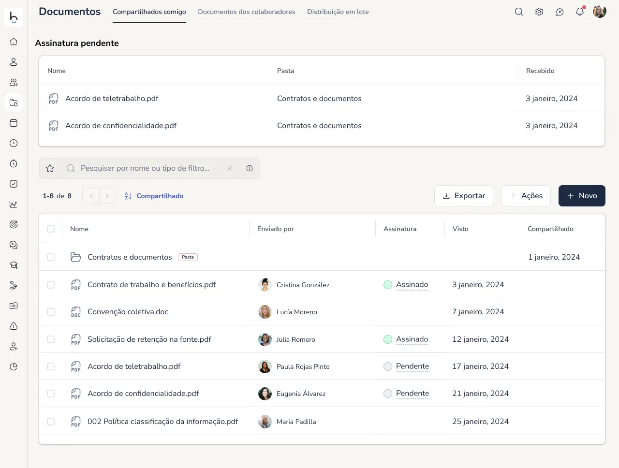Open the calendar sidebar icon

pos(14,123)
